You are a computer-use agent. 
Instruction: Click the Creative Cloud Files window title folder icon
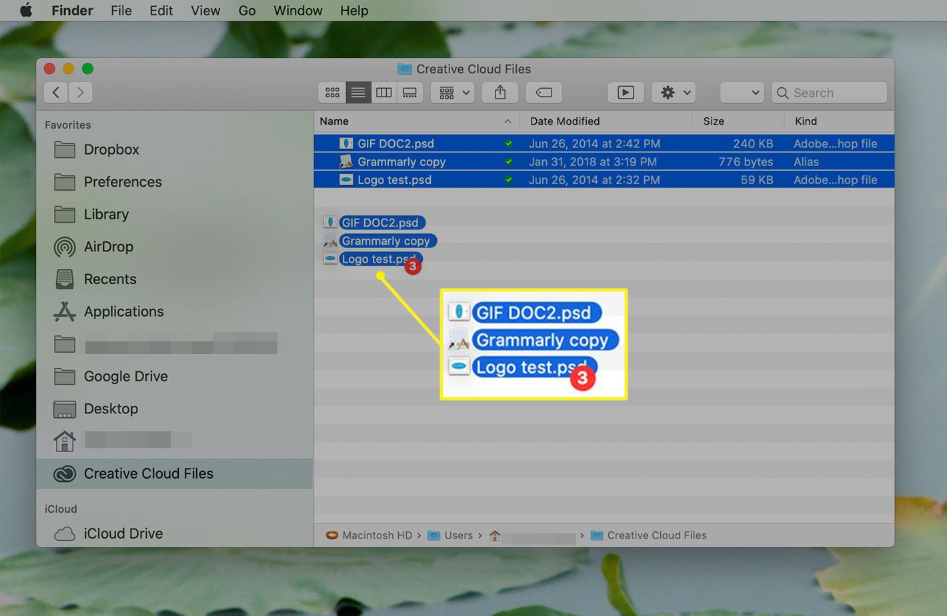click(x=405, y=69)
